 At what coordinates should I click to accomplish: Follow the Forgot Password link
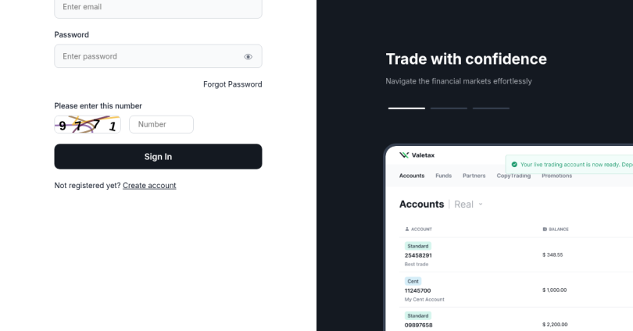point(232,84)
